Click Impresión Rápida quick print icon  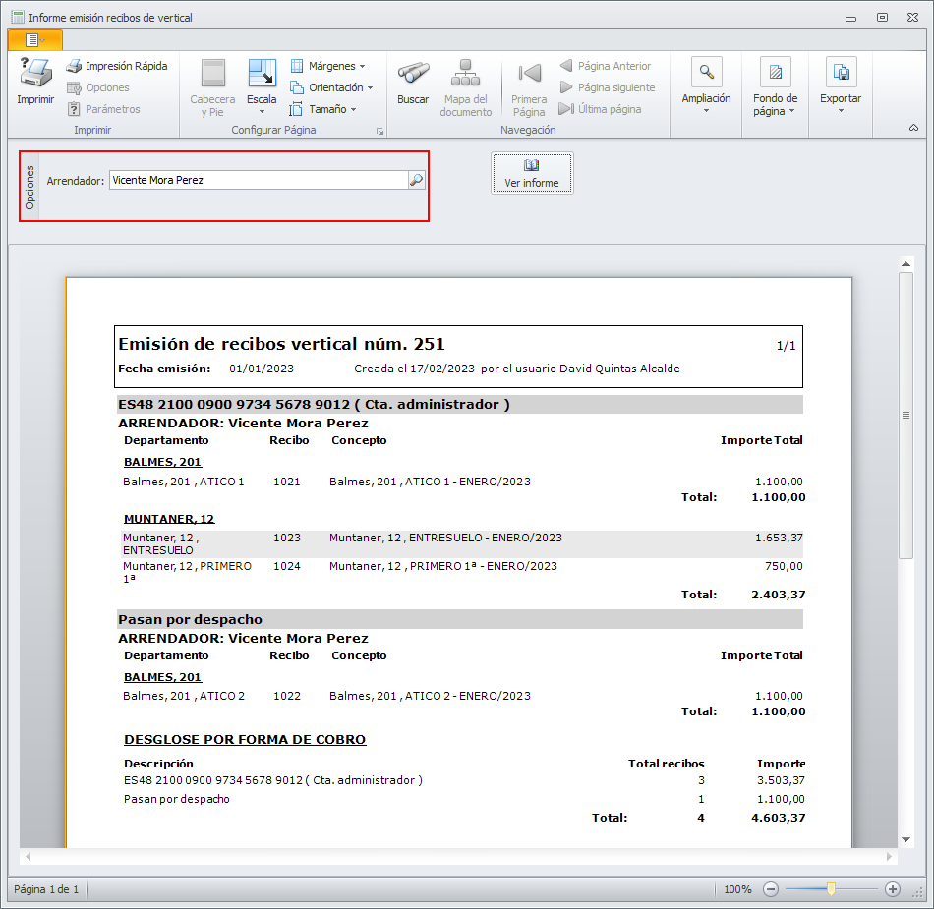point(74,66)
